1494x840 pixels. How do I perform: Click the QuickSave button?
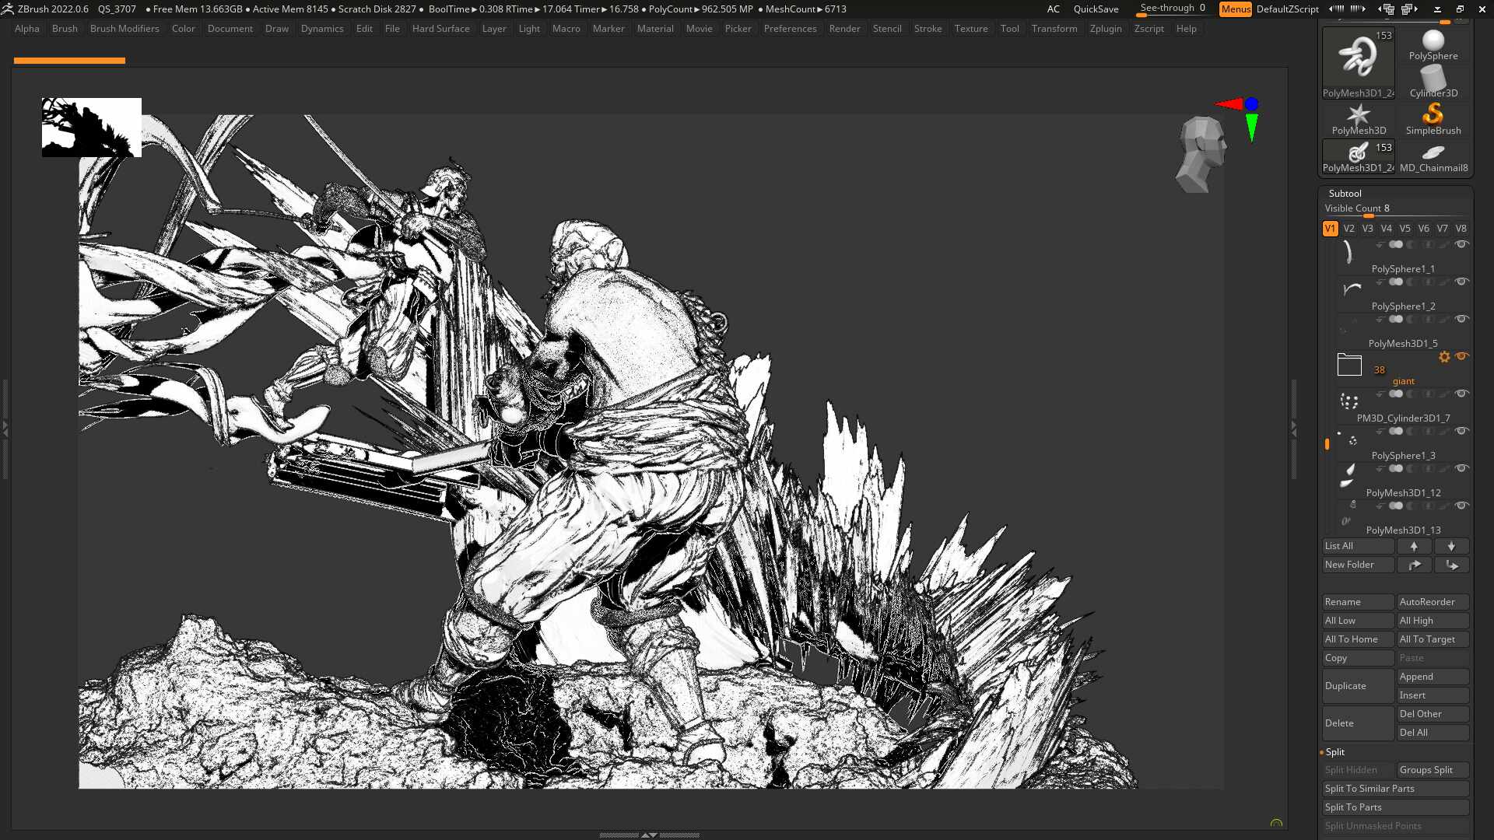tap(1096, 9)
